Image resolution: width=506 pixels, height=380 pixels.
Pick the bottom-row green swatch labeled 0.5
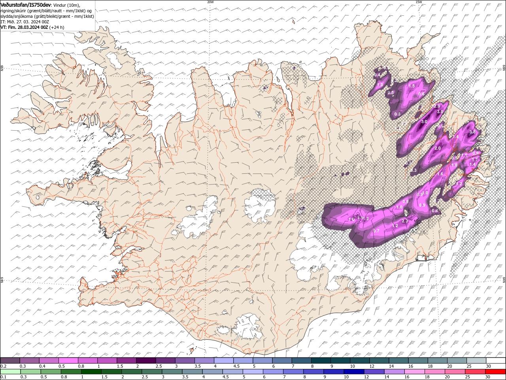coord(51,372)
